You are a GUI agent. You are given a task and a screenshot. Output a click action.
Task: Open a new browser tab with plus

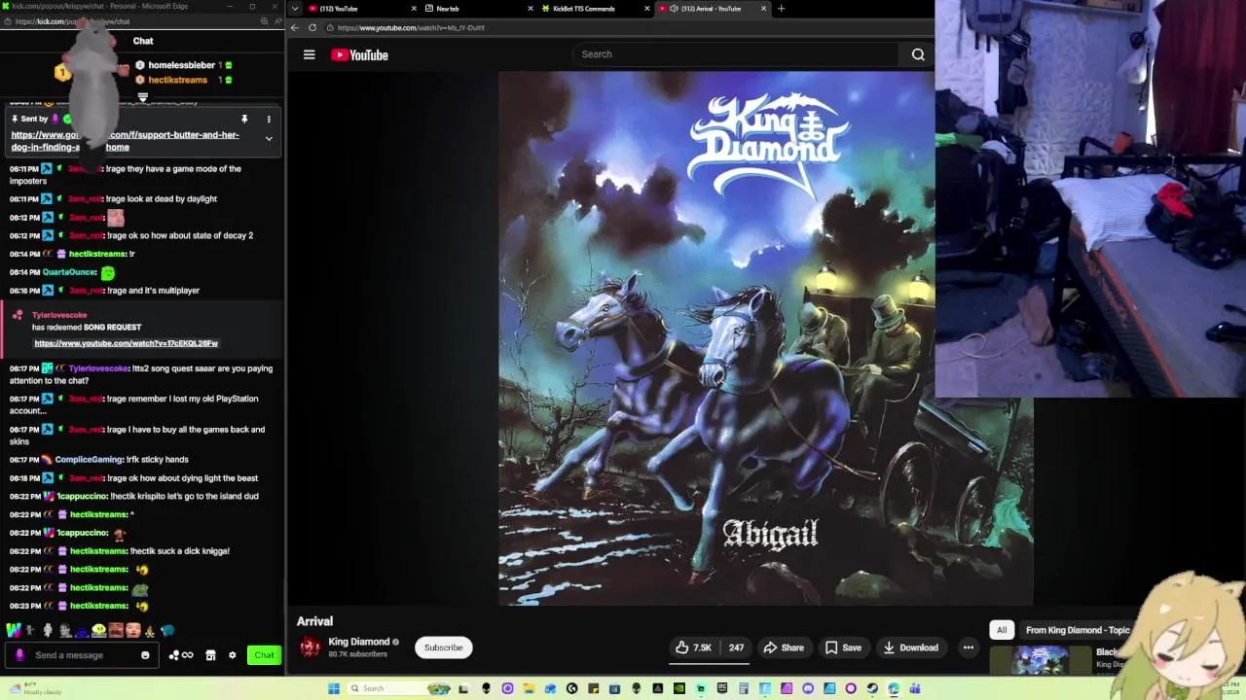(x=781, y=9)
